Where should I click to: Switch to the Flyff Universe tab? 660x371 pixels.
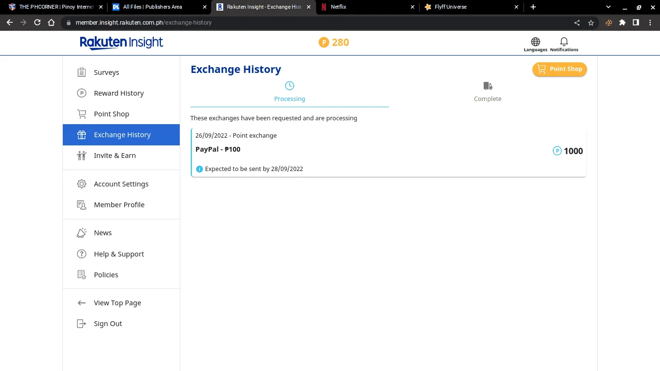point(466,7)
